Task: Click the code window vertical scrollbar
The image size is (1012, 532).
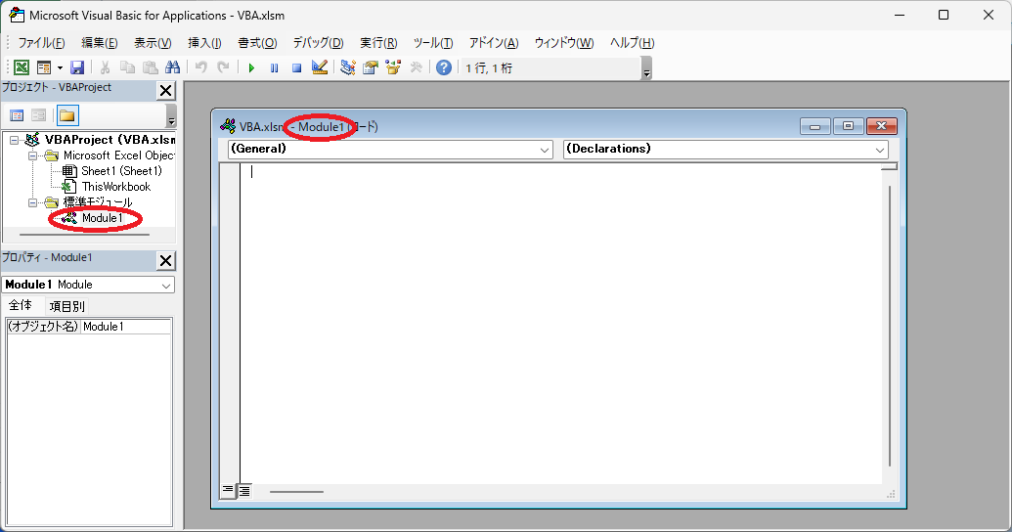Action: tap(890, 326)
